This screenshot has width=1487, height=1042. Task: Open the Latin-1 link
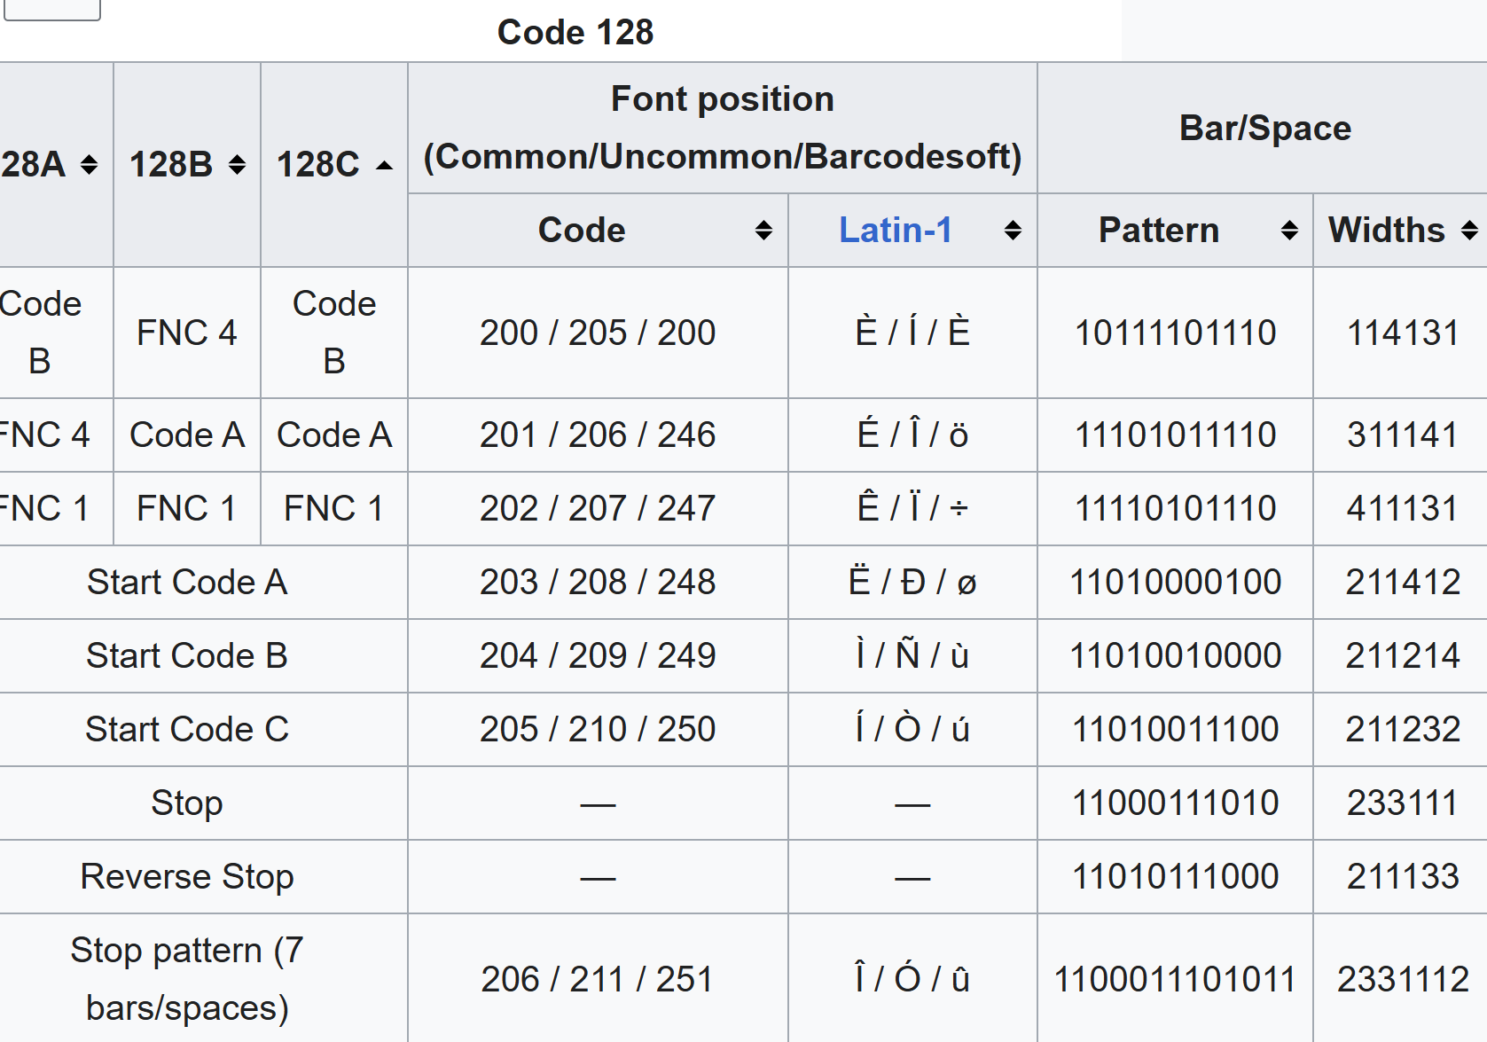895,231
